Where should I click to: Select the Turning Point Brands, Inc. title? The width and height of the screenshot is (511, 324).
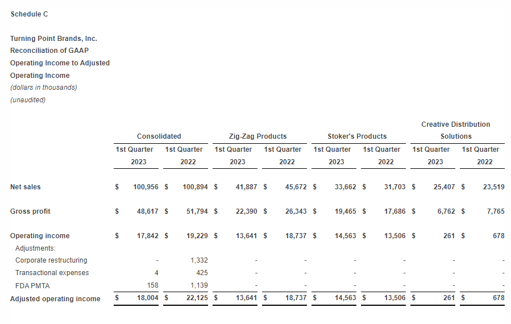53,39
